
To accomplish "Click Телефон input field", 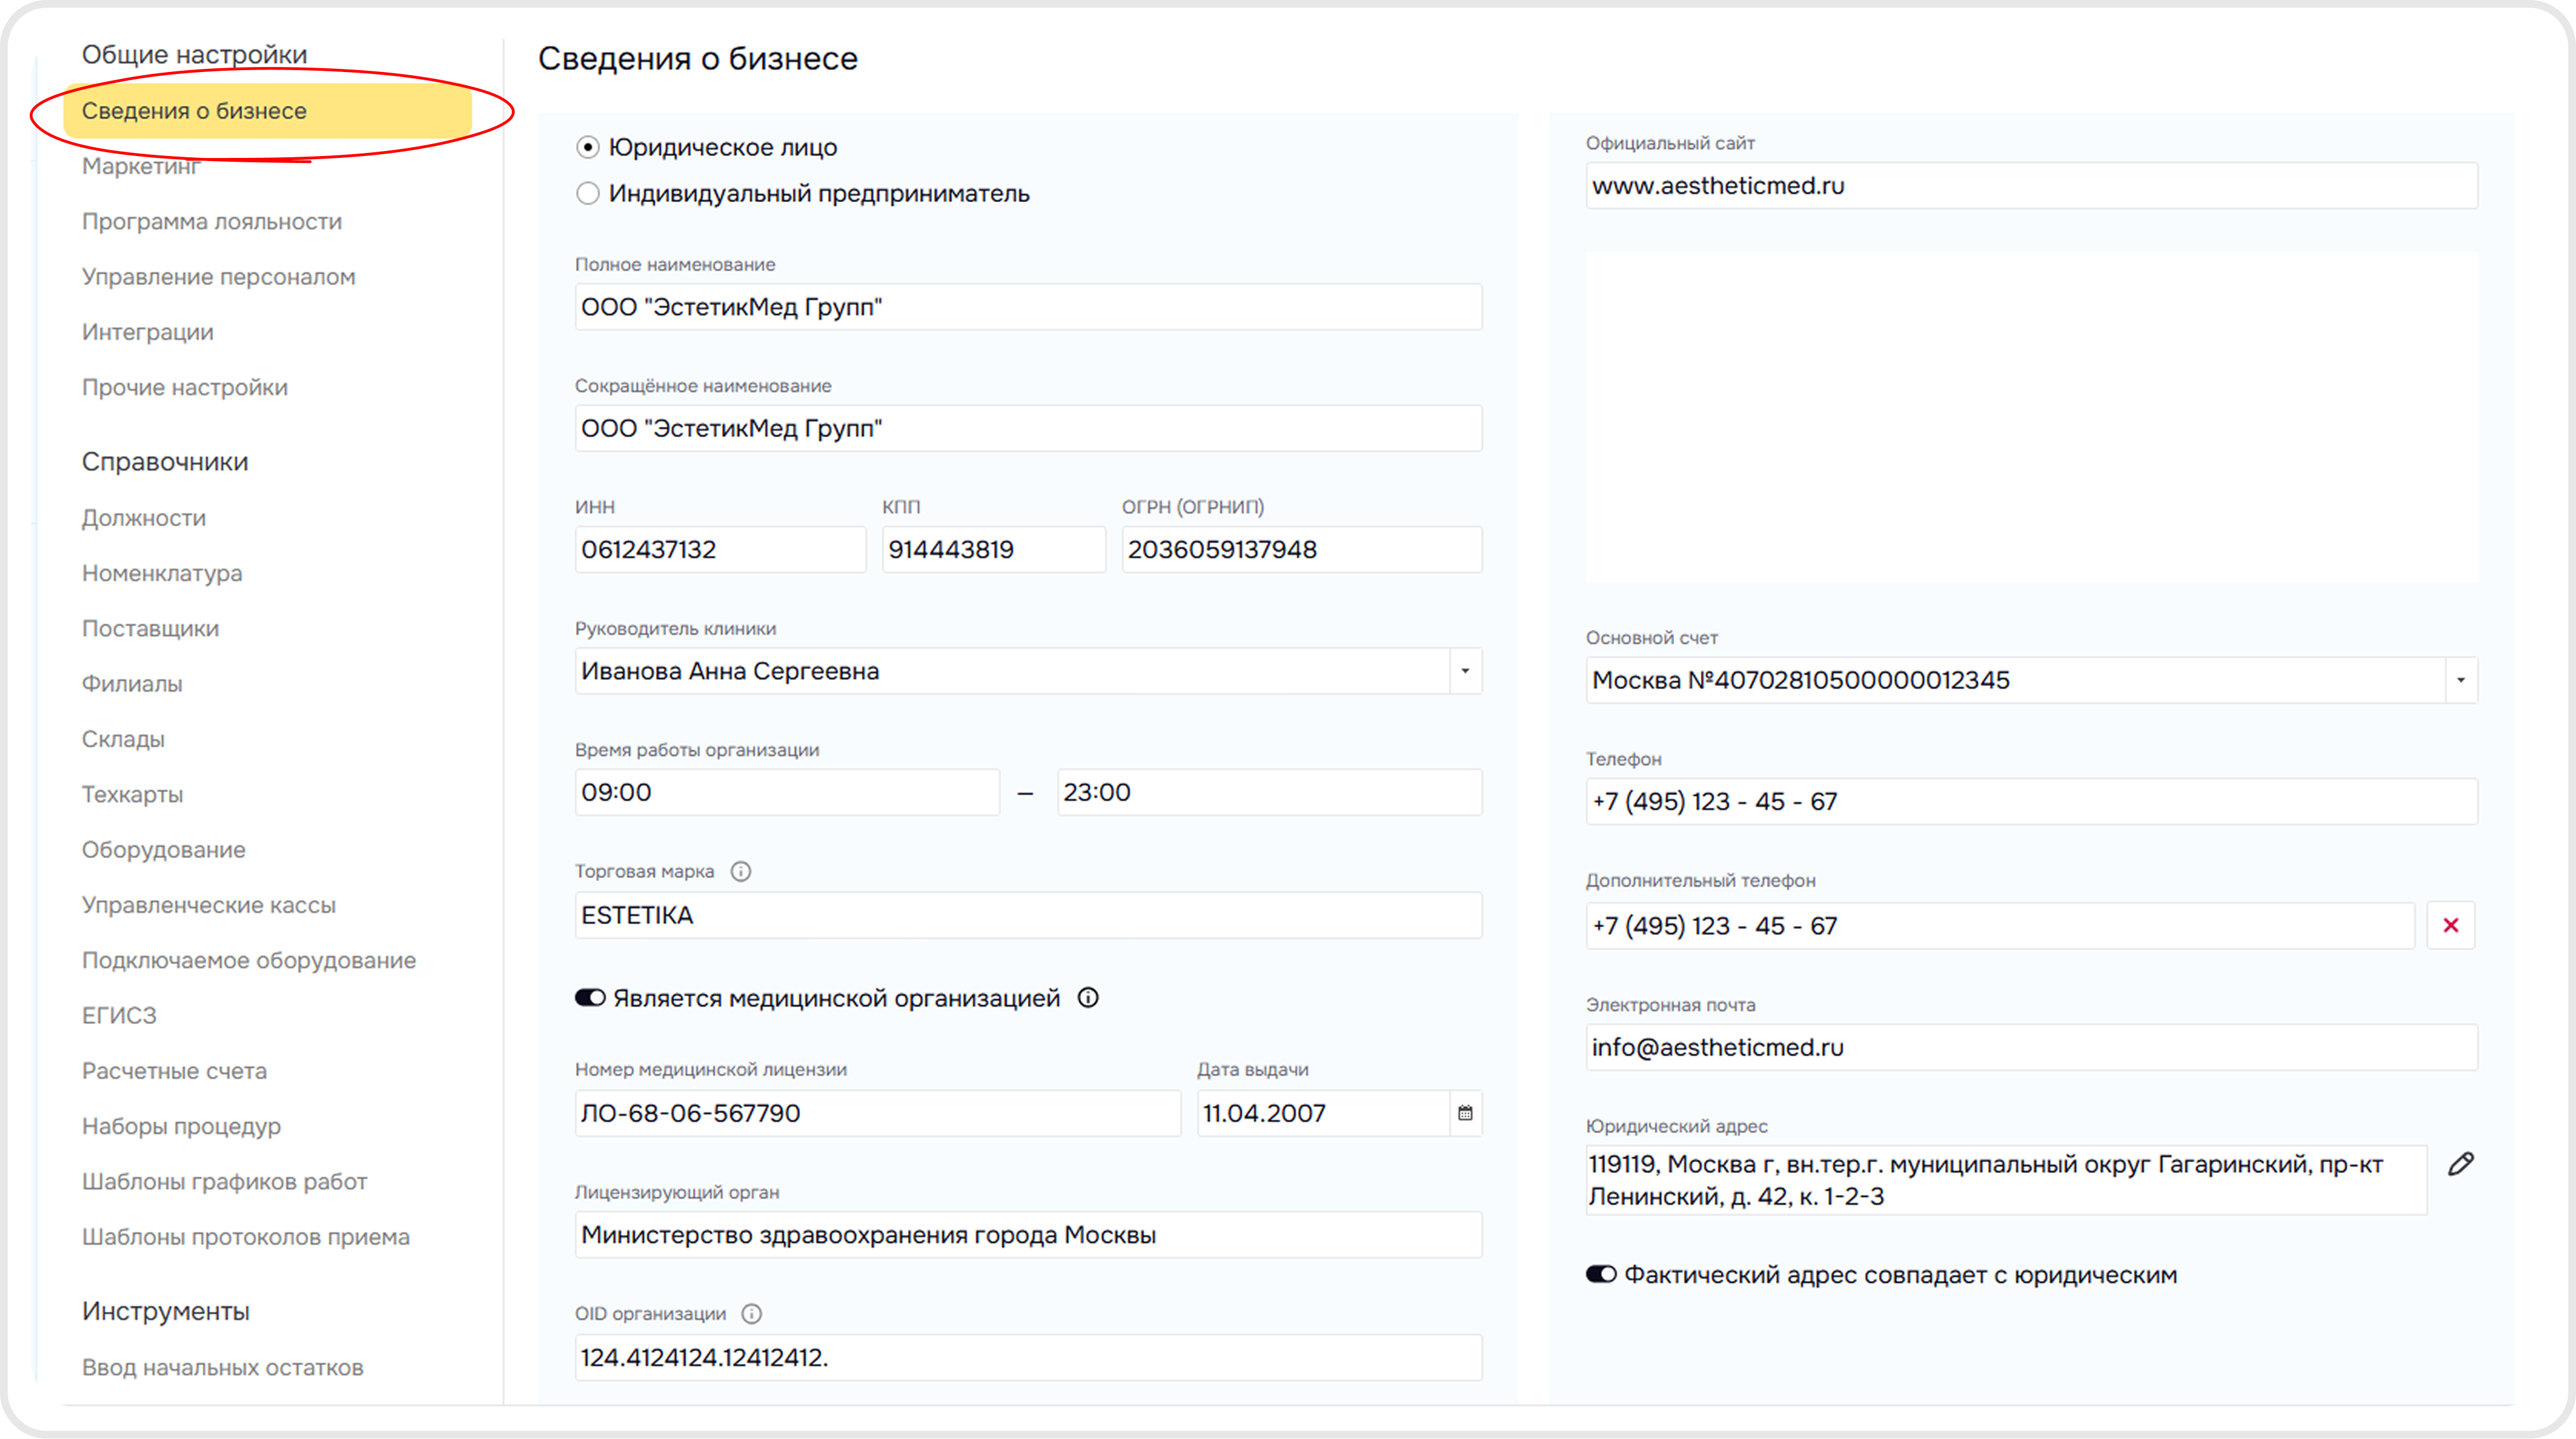I will coord(2032,801).
